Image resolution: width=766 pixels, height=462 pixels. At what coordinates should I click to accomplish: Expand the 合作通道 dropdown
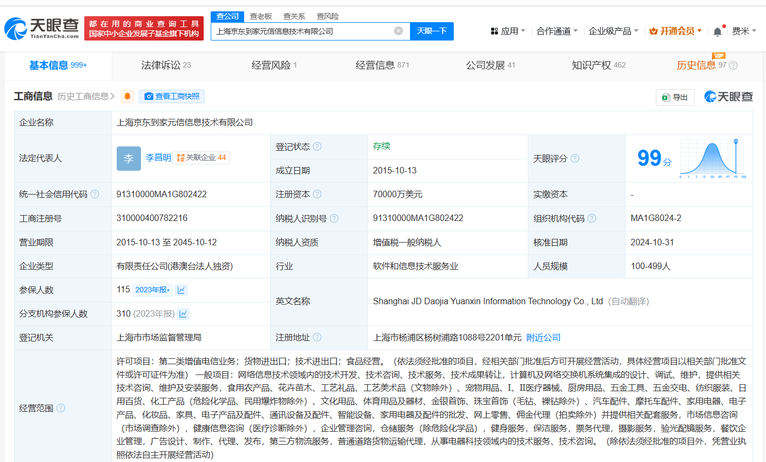(x=557, y=31)
